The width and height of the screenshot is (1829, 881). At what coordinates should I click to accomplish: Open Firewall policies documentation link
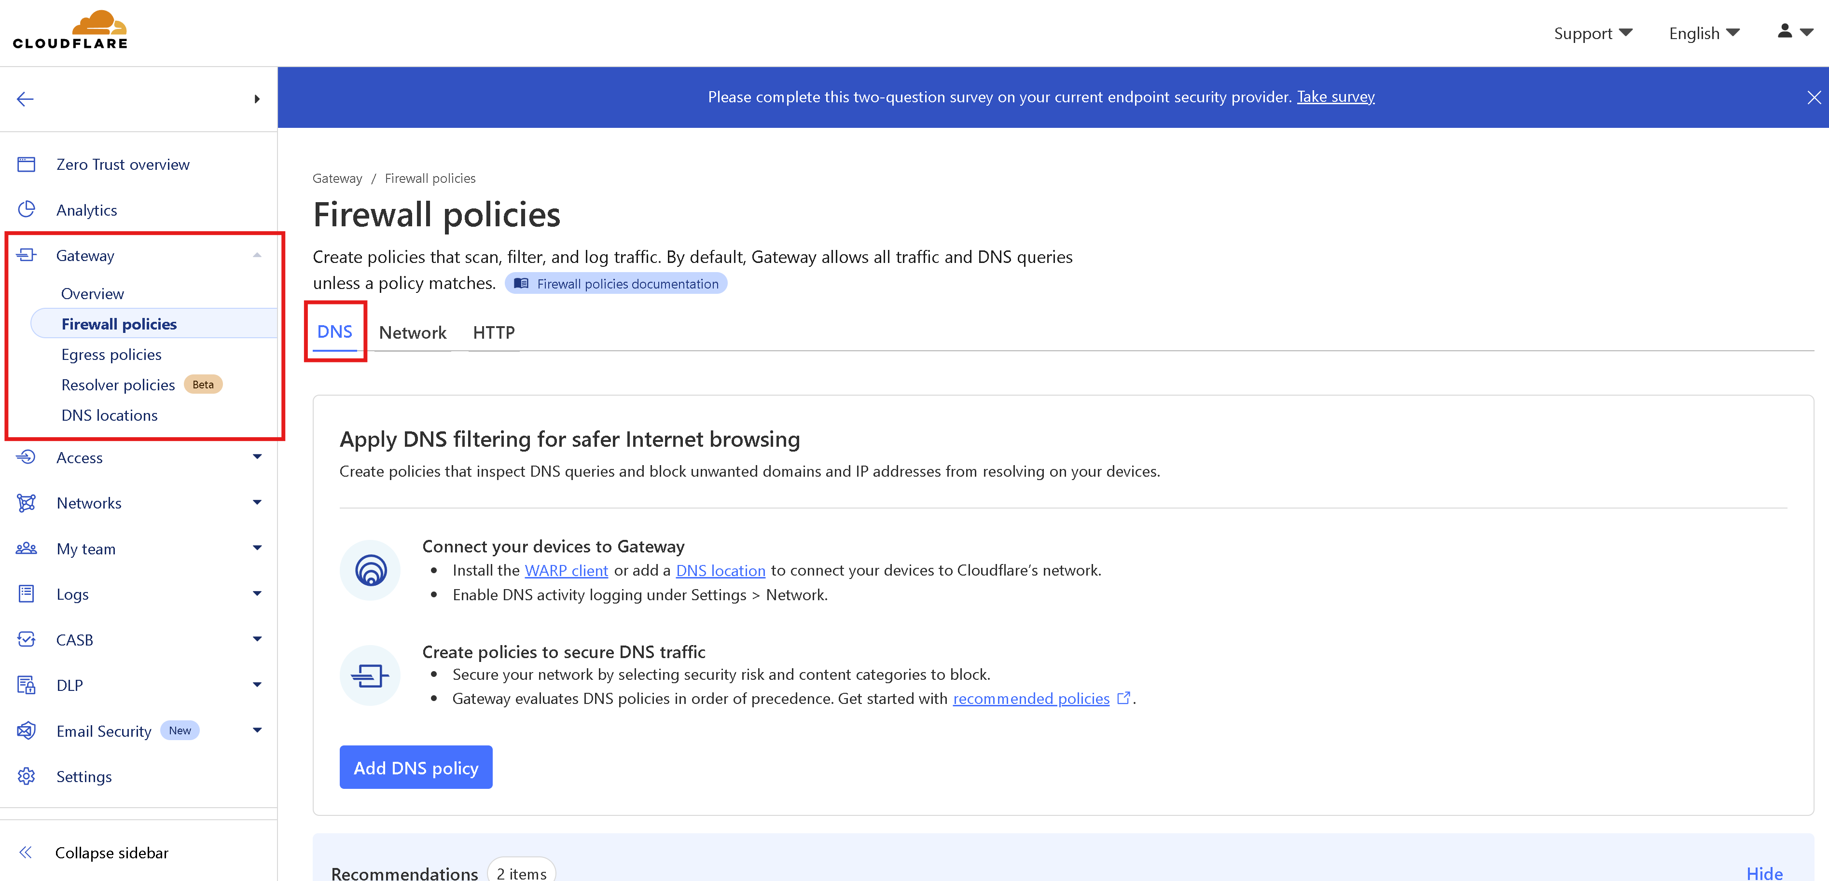click(x=616, y=283)
